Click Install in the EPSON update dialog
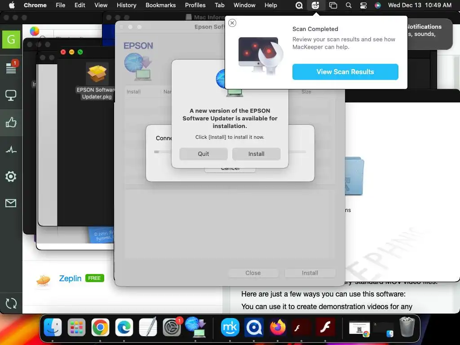 (256, 154)
